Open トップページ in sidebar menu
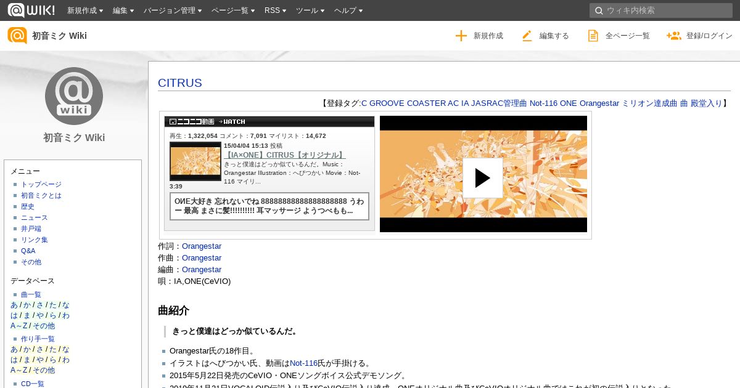The image size is (740, 388). 41,184
